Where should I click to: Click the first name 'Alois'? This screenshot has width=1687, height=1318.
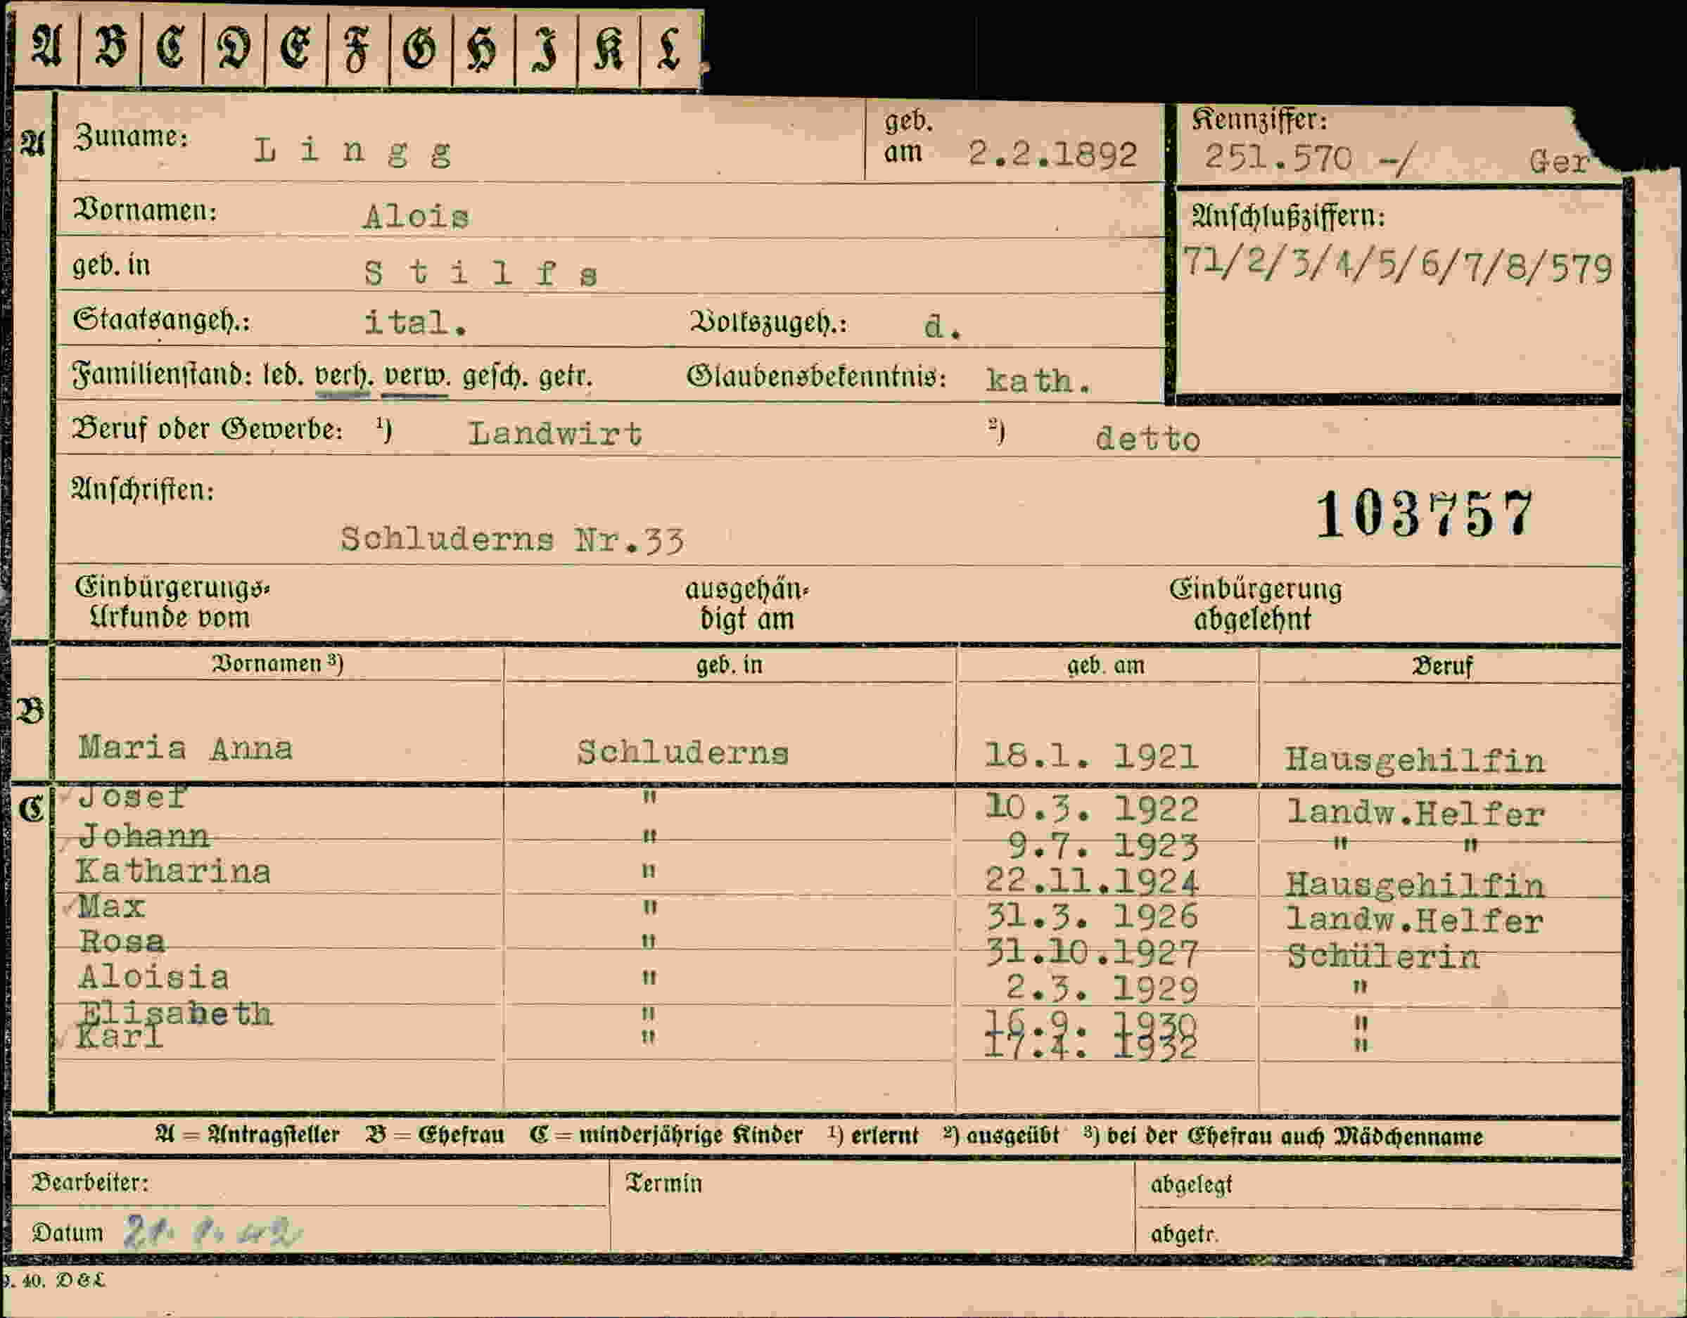pos(416,216)
